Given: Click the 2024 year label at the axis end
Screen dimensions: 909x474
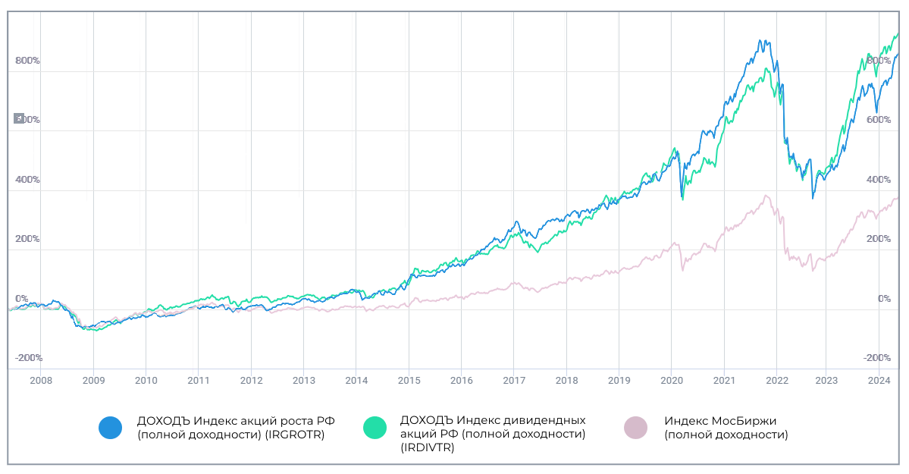Looking at the screenshot, I should (879, 381).
